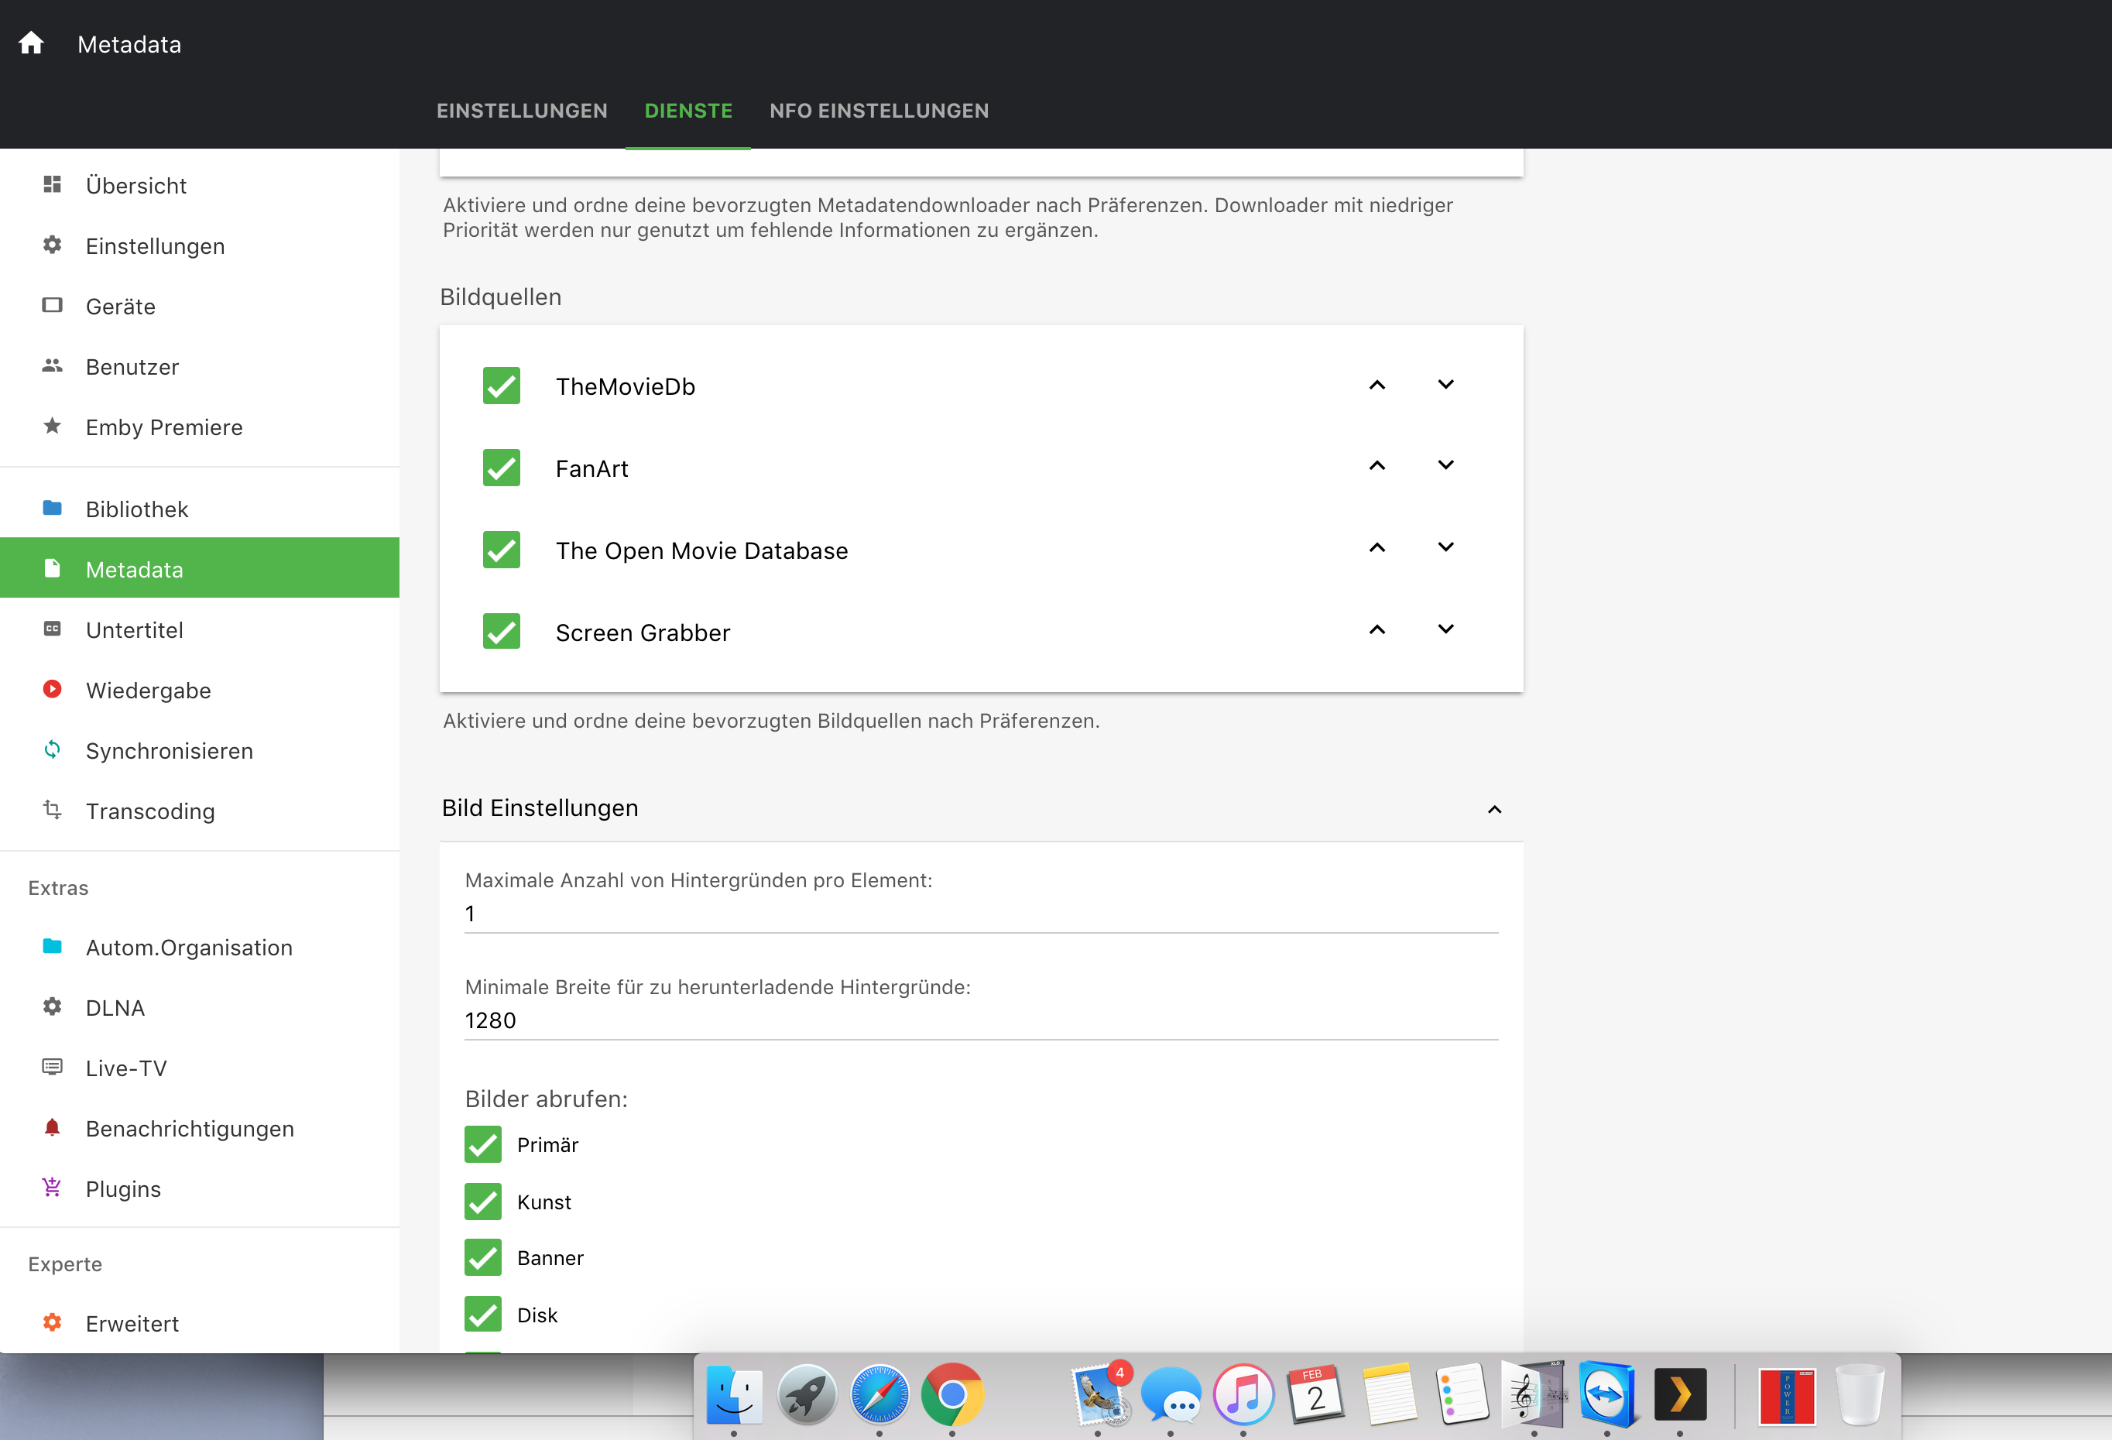The height and width of the screenshot is (1440, 2112).
Task: Click the Bildquellen section heading
Action: [x=501, y=297]
